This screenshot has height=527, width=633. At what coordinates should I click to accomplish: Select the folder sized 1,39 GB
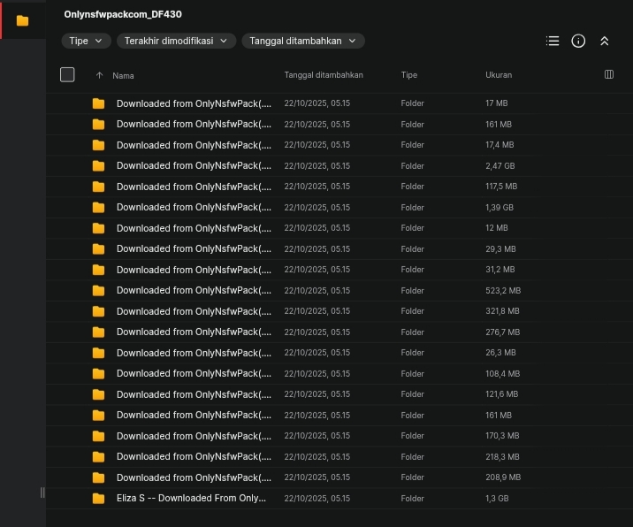[194, 208]
